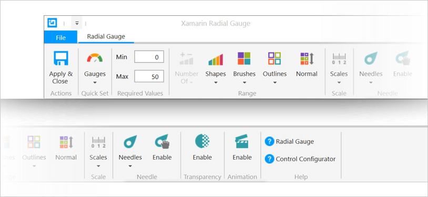The image size is (428, 197).
Task: Open the Customize Quick Access Toolbar dropdown
Action: (x=77, y=24)
